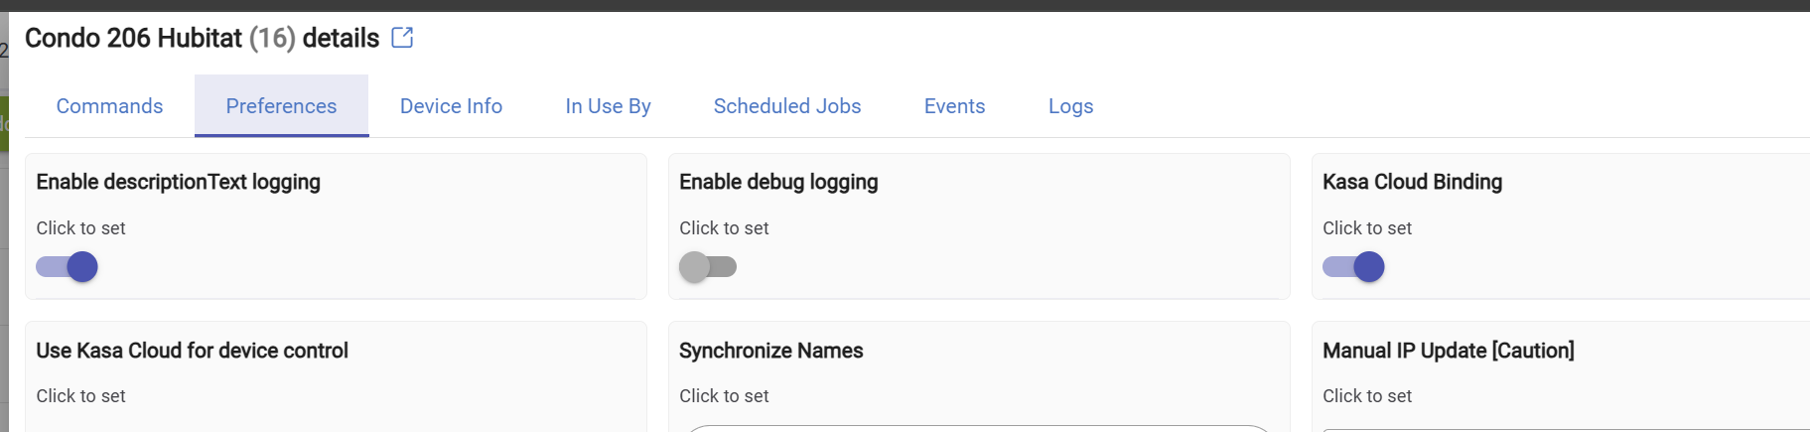The width and height of the screenshot is (1810, 432).
Task: Switch to the Commands tab
Action: pos(109,106)
